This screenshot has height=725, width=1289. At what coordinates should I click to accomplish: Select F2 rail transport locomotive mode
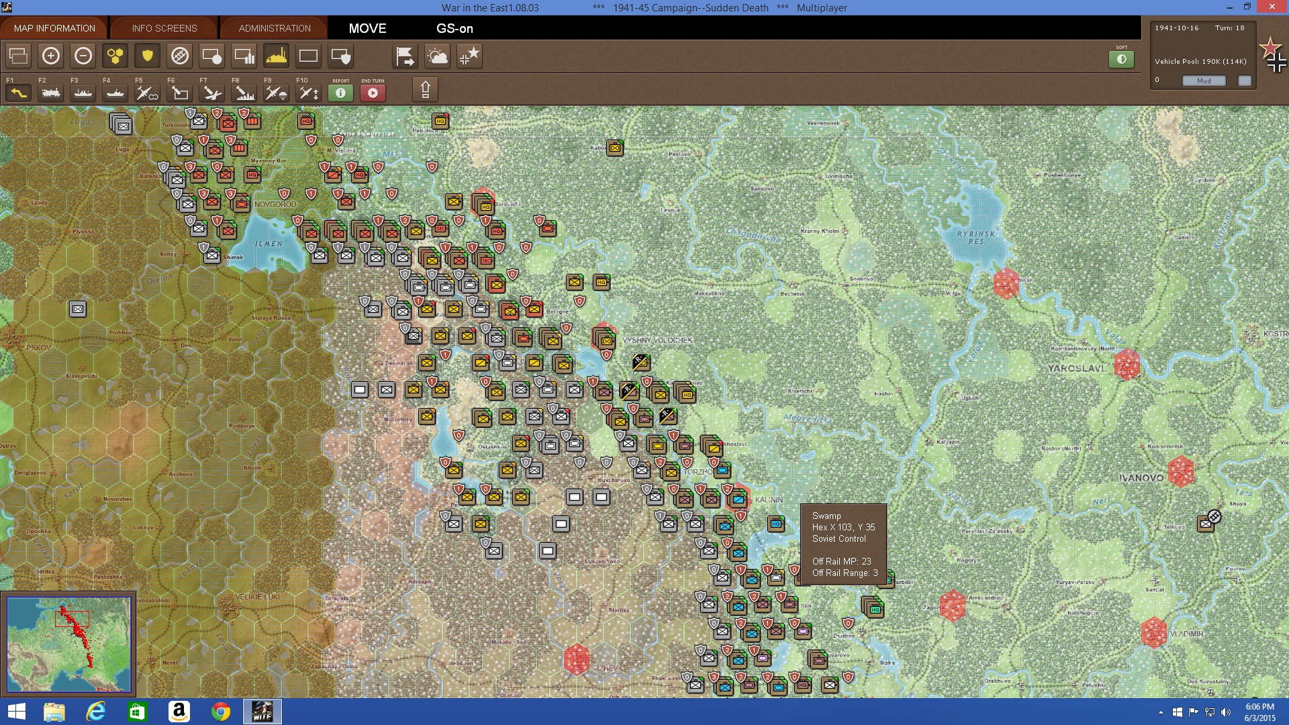(51, 93)
